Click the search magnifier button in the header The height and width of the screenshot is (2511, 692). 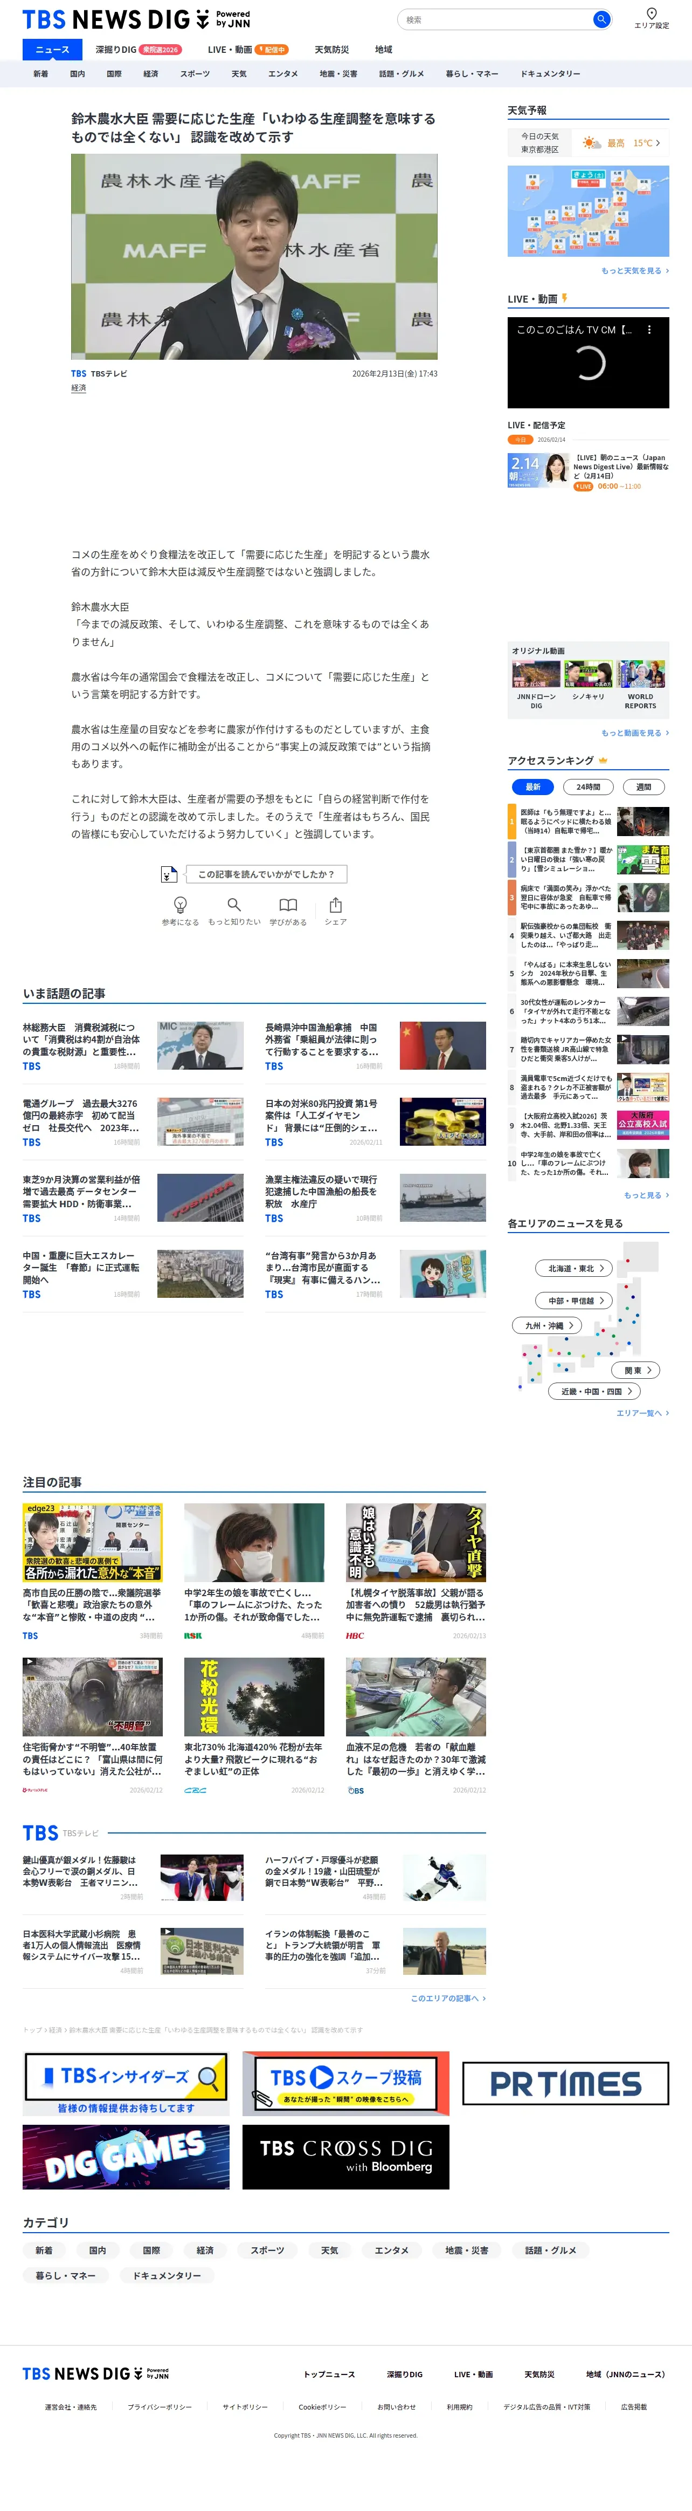coord(601,18)
